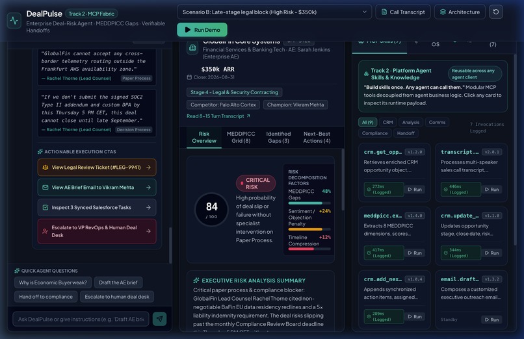Click the paper plane send icon
This screenshot has height=339, width=524.
point(160,319)
